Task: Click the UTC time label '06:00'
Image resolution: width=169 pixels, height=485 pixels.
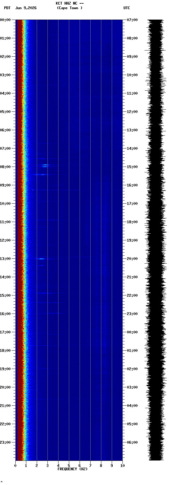Action: coord(132,442)
